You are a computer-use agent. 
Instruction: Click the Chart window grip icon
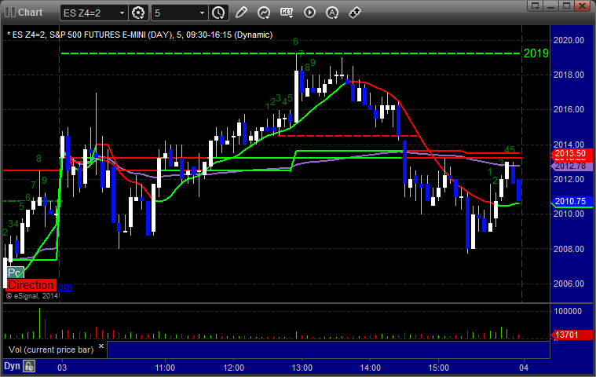10,12
